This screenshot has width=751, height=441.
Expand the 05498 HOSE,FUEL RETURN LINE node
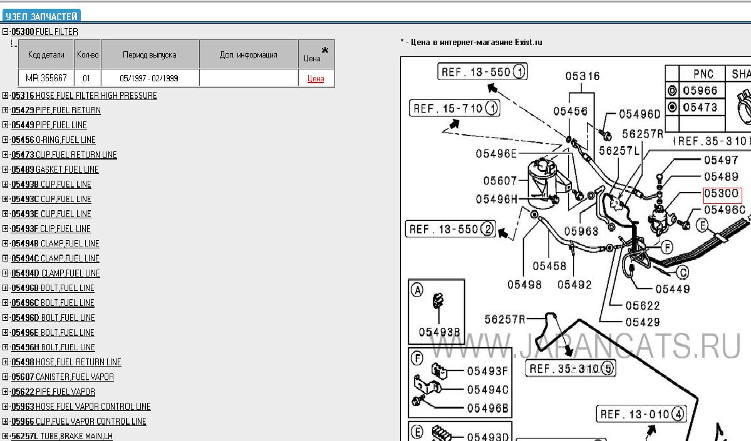[x=6, y=363]
